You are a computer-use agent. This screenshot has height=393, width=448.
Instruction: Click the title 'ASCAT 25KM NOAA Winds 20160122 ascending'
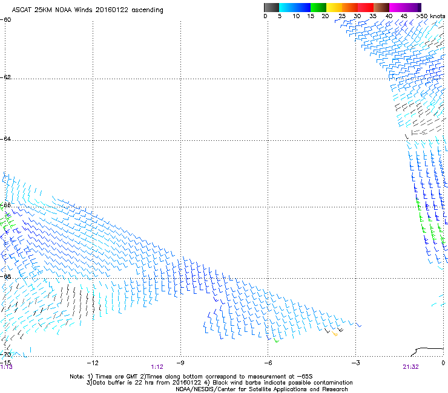coord(87,10)
